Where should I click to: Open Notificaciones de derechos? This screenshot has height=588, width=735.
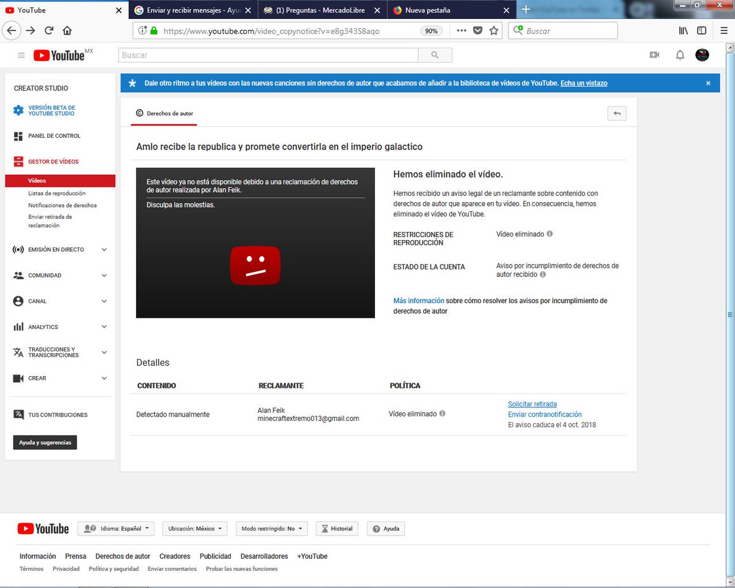(x=62, y=205)
